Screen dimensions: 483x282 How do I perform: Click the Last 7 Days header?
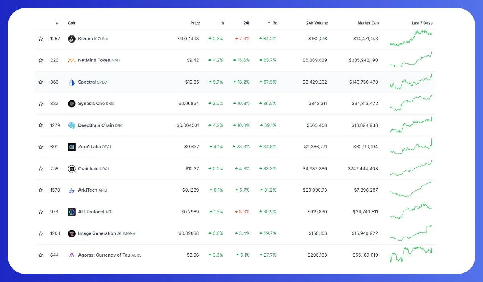click(422, 23)
